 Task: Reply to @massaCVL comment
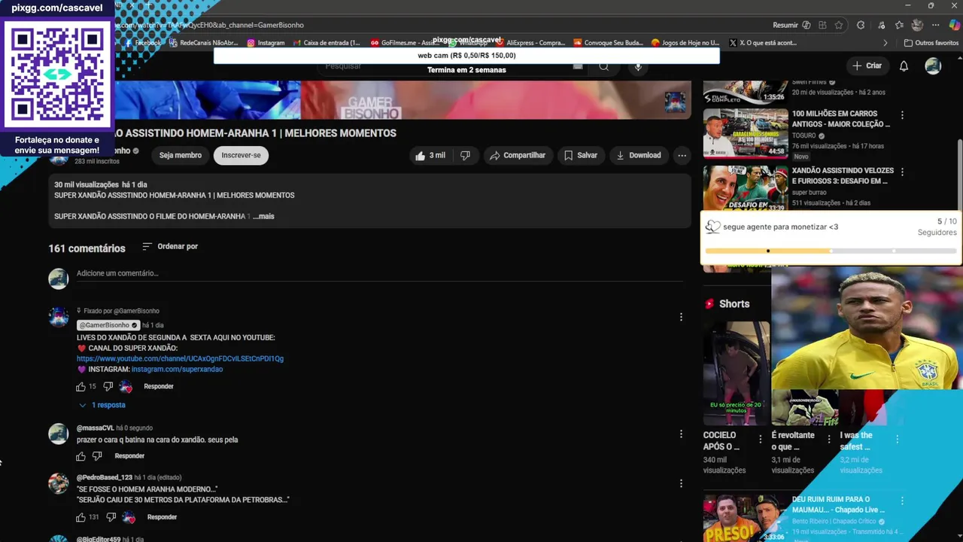coord(129,456)
